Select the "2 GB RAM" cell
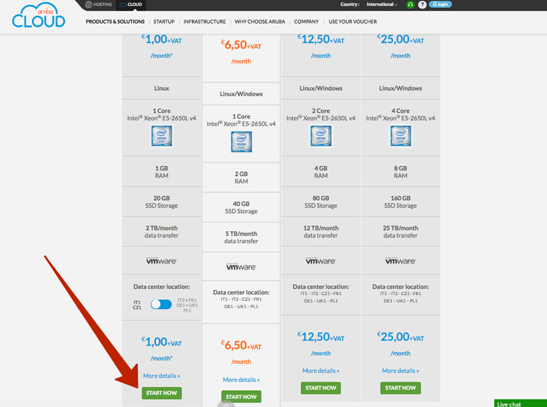Screen dimensions: 547x407 (241, 177)
